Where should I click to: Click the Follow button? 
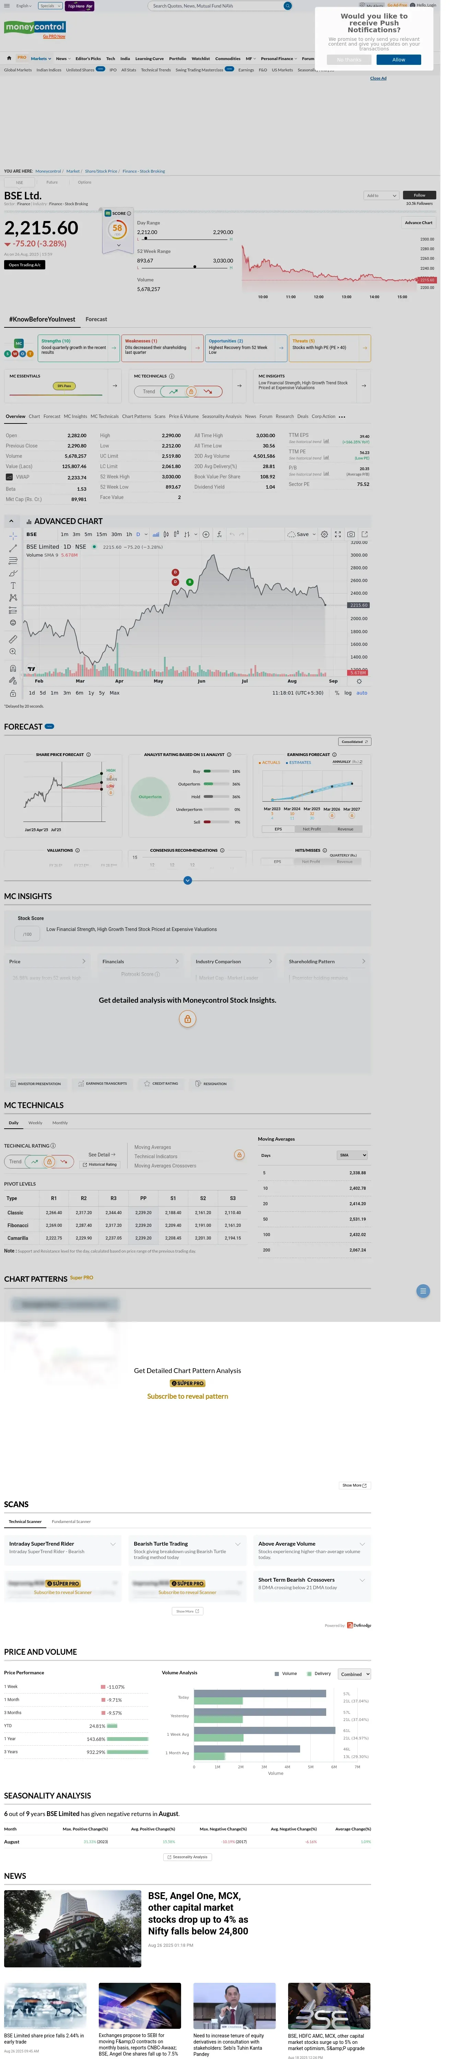tap(419, 195)
